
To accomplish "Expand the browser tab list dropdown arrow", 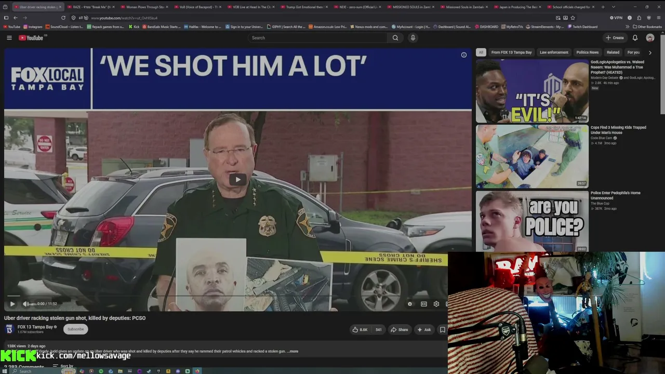I will click(x=613, y=7).
